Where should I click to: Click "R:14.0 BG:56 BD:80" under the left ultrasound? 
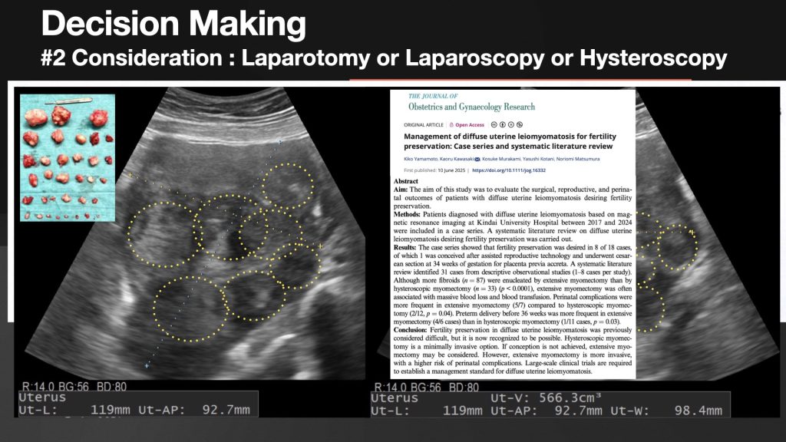[x=74, y=387]
